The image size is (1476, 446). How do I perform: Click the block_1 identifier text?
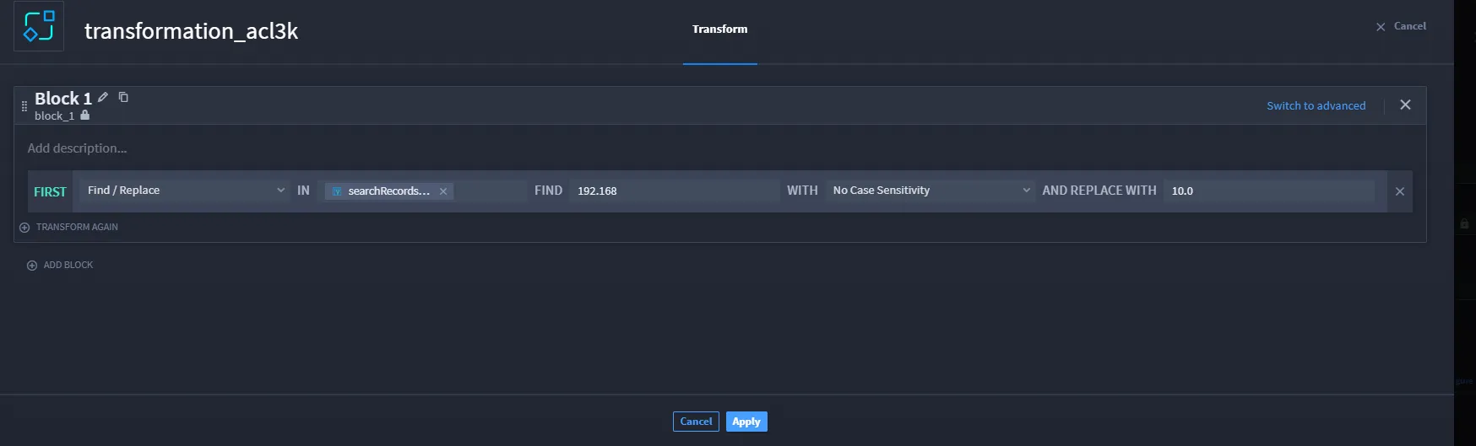tap(54, 116)
